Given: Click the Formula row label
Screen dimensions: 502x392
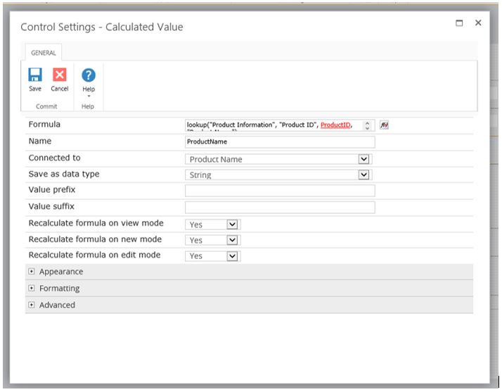Looking at the screenshot, I should tap(44, 125).
